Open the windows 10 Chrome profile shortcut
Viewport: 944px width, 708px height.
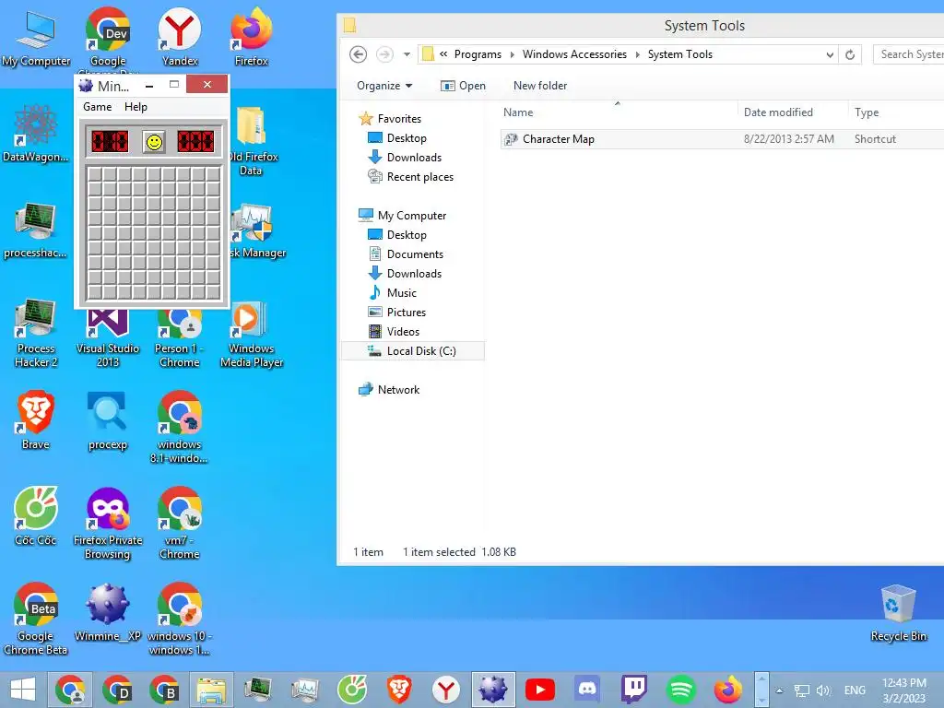click(x=180, y=619)
